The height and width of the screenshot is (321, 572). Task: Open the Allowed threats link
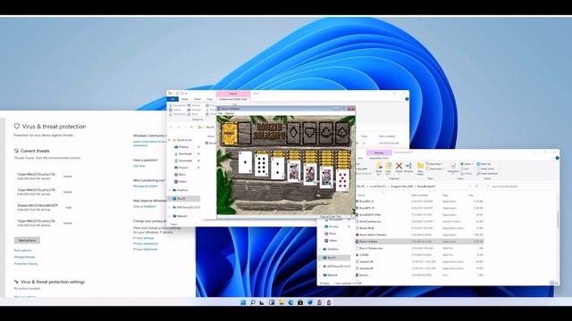pyautogui.click(x=24, y=257)
